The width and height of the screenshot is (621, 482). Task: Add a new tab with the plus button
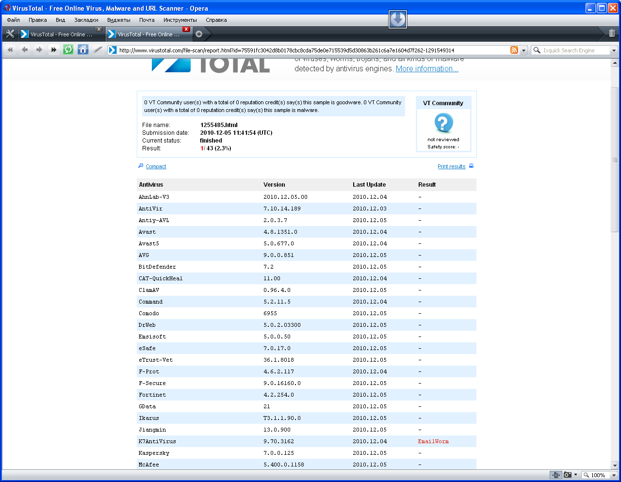199,34
